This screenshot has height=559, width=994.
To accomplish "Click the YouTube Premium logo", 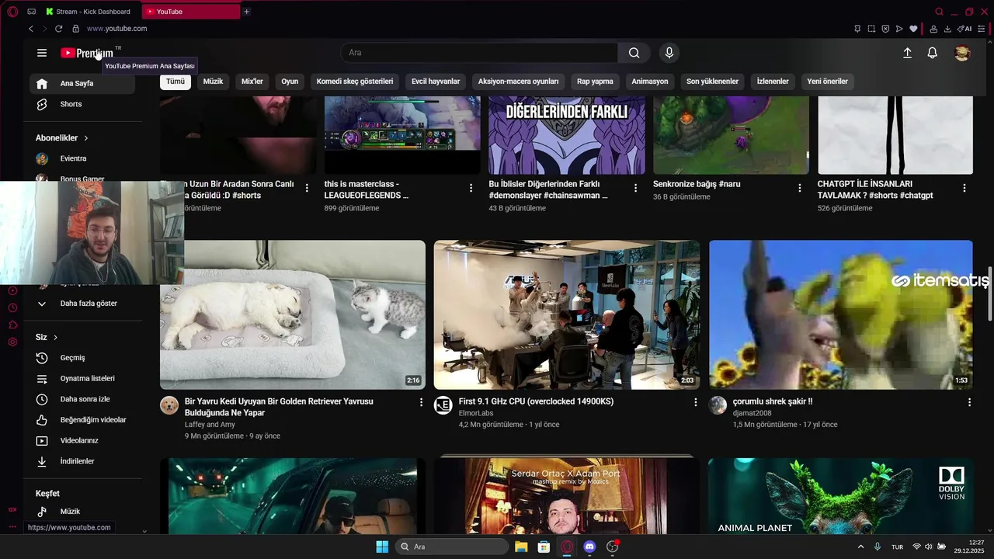I will point(87,53).
